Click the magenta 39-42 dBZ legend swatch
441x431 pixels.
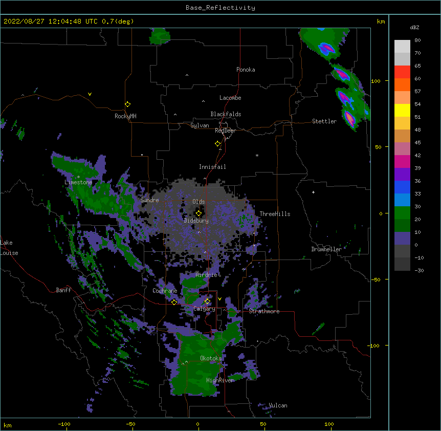[x=402, y=161]
